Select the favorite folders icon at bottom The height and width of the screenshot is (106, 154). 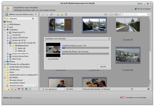(x=8, y=89)
